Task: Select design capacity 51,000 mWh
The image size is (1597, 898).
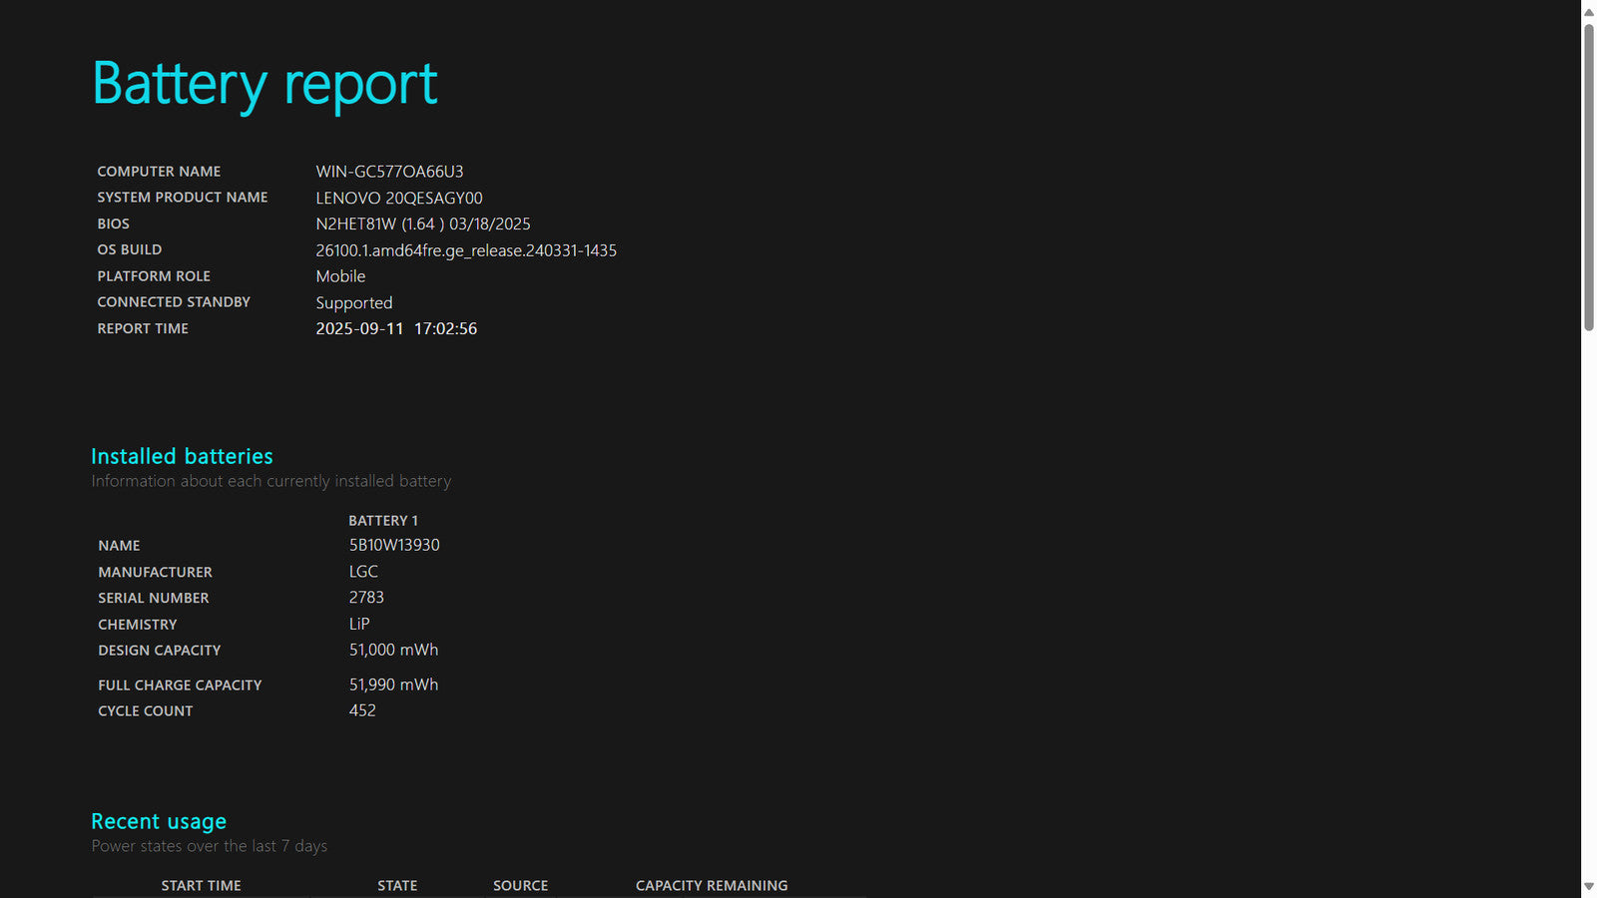Action: coord(393,650)
